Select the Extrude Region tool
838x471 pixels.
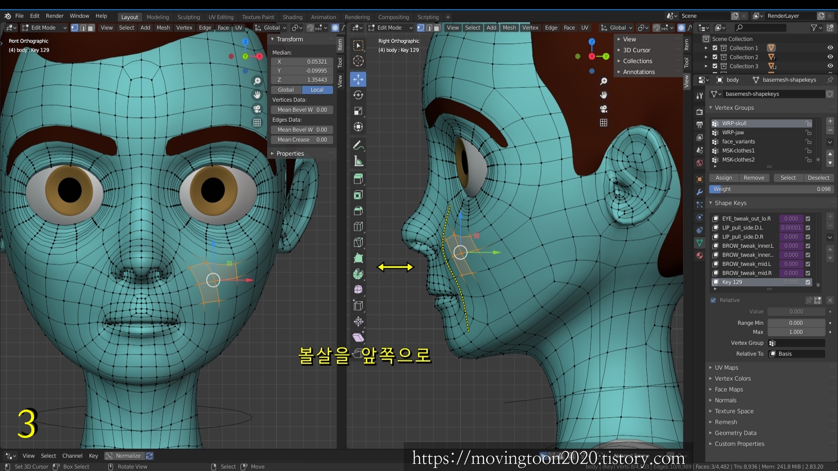point(358,179)
